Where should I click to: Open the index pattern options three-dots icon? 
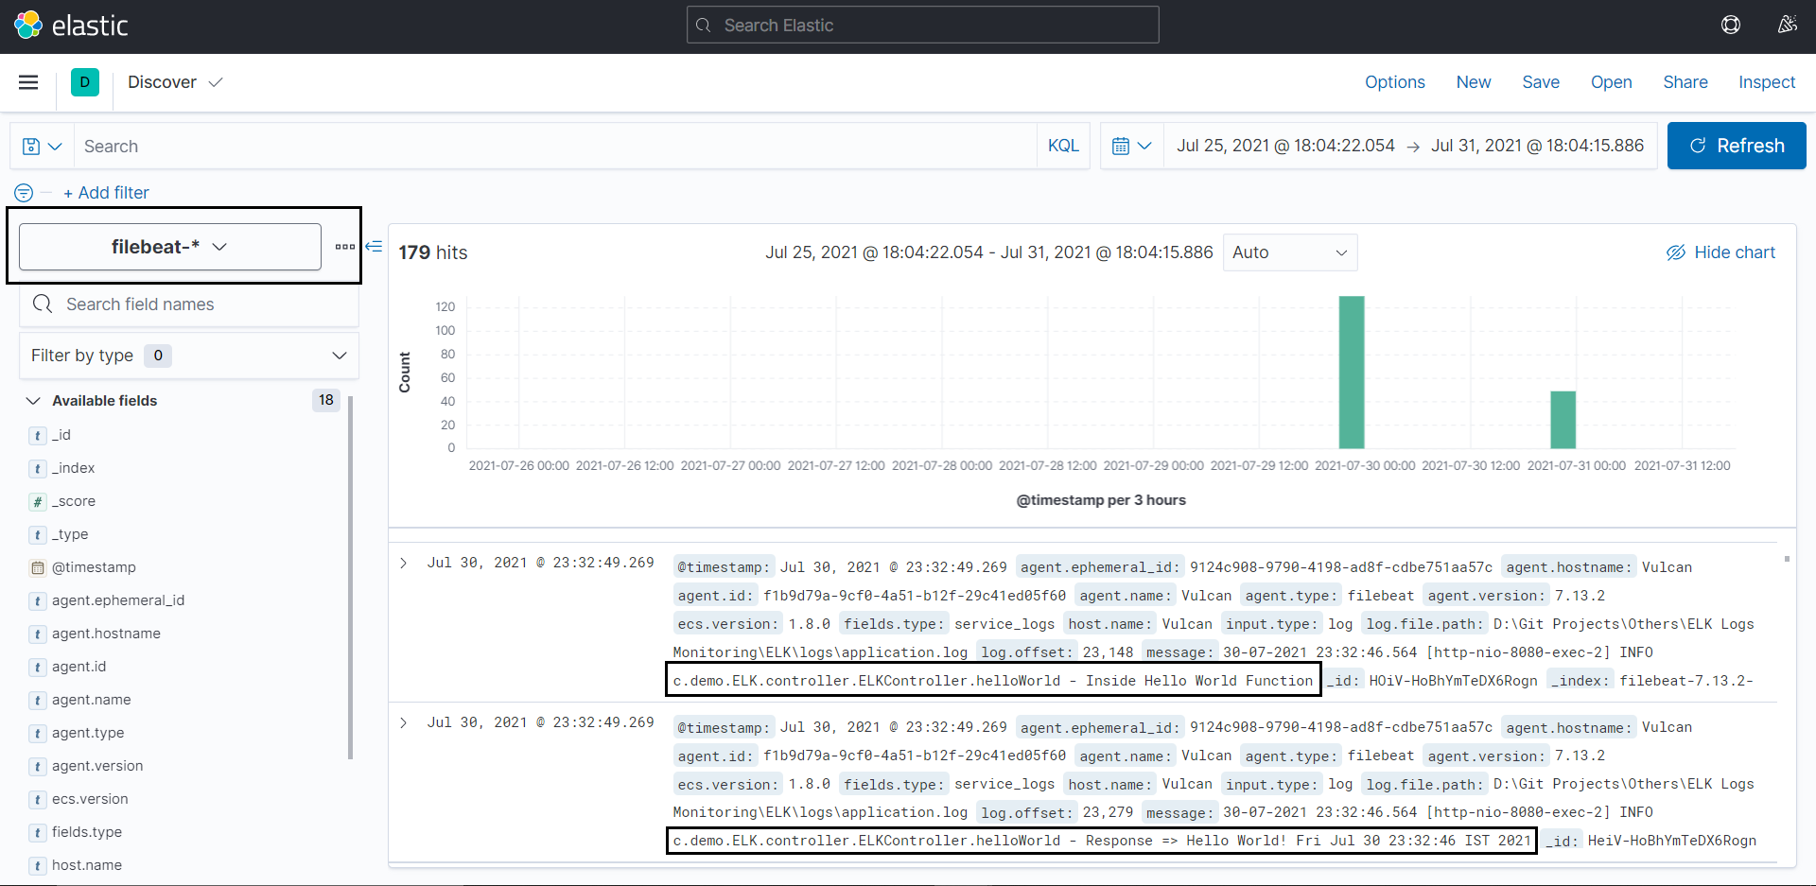pos(345,247)
